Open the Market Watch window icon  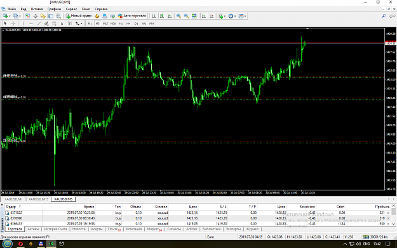click(x=27, y=16)
